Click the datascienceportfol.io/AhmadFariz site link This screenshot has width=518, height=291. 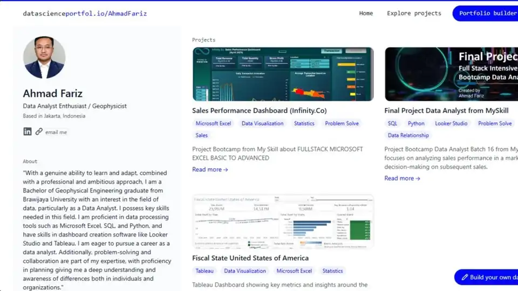pos(85,13)
